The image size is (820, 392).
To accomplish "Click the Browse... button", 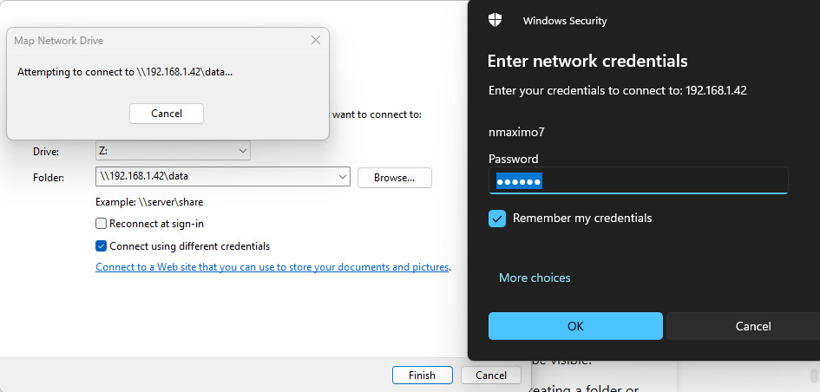I will tap(394, 177).
